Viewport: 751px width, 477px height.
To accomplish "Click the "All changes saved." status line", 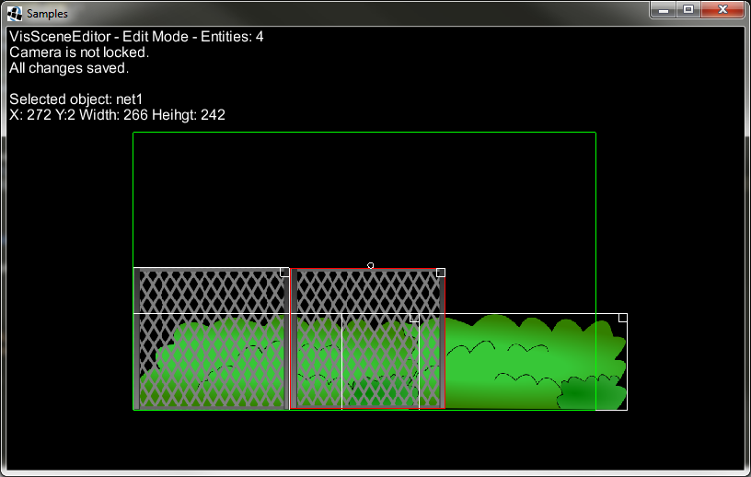I will tap(69, 68).
